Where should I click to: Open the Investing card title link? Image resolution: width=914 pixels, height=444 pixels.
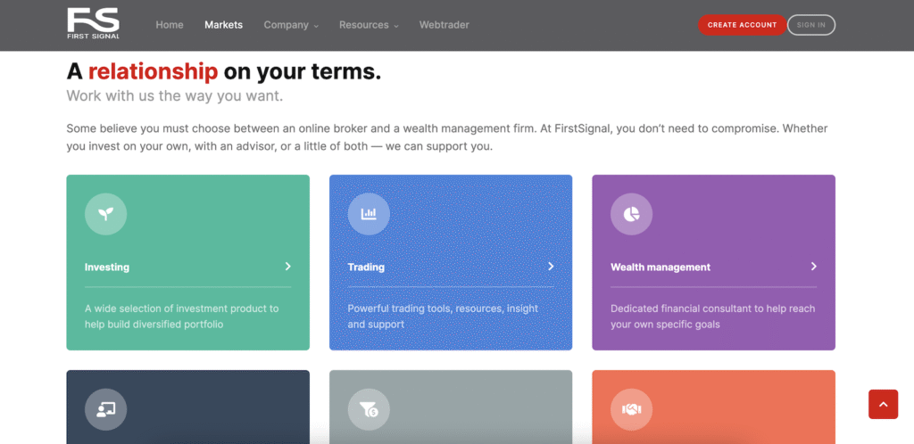pos(107,267)
